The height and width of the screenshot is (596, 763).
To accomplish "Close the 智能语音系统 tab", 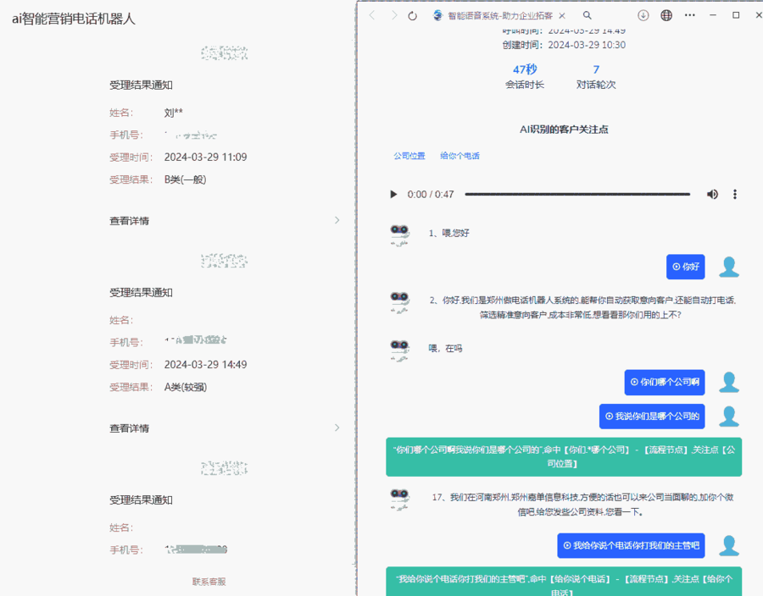I will 562,15.
